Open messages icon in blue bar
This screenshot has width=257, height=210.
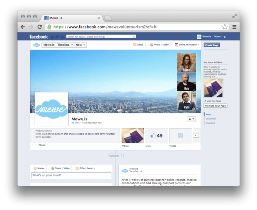(57, 37)
